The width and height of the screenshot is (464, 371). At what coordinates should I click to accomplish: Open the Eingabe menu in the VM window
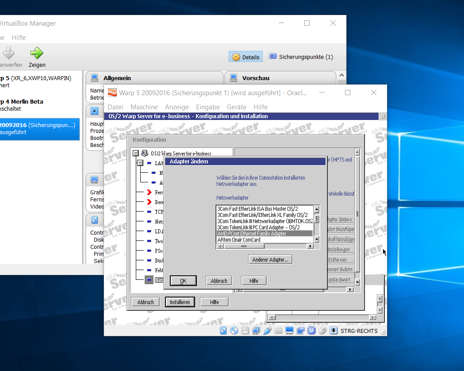pyautogui.click(x=208, y=107)
